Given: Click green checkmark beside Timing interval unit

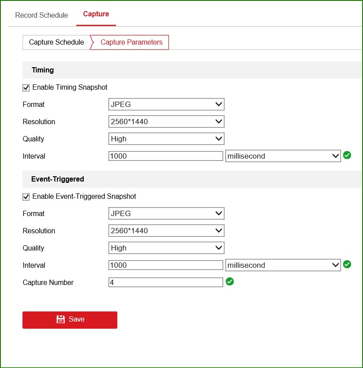Looking at the screenshot, I should click(347, 155).
